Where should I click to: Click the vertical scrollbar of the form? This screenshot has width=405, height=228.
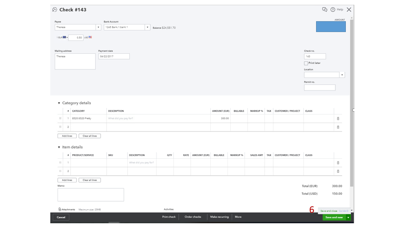coord(351,103)
